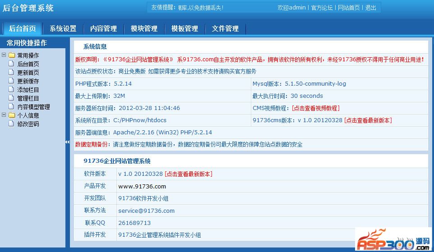Click the 91736企业管理系统插件开发小组 value
Image resolution: width=434 pixels, height=252 pixels.
tap(159, 235)
